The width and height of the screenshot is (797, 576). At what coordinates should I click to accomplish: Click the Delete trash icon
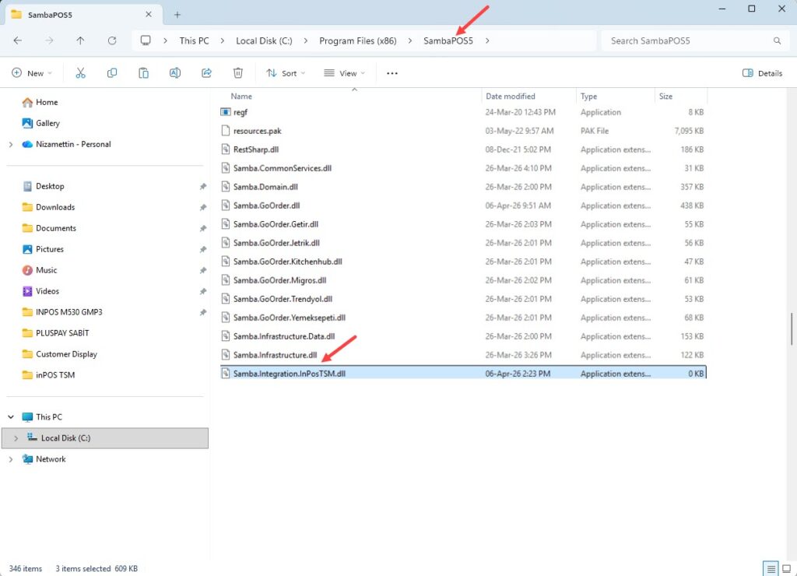238,73
